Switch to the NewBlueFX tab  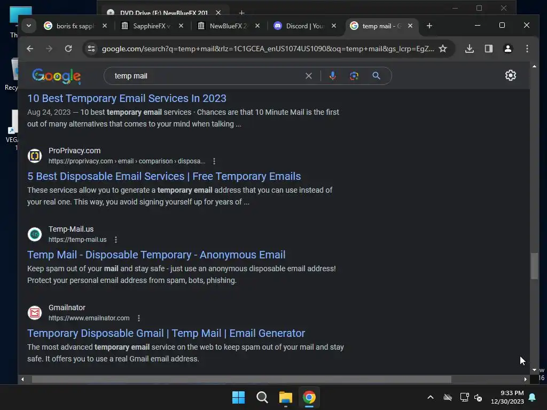(228, 26)
